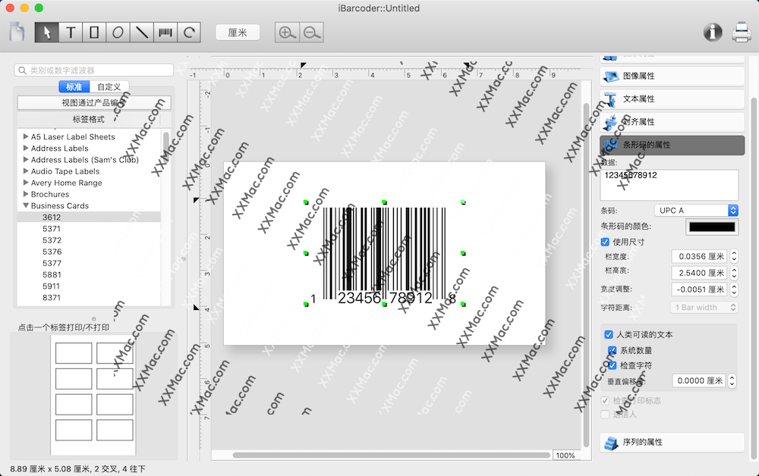Click the barcode color swatch
This screenshot has width=759, height=476.
712,226
